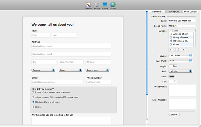Click the Street Address Line 2 field
This screenshot has width=201, height=127.
(71, 54)
